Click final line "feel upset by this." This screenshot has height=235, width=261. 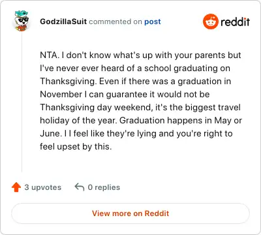coord(76,146)
